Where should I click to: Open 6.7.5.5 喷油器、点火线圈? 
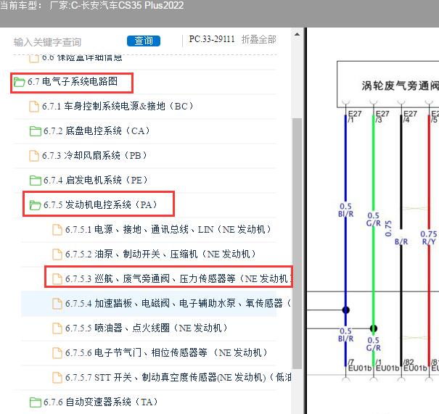(x=146, y=328)
